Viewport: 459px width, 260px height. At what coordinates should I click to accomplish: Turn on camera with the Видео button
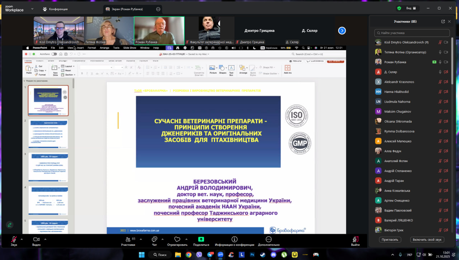coord(36,240)
